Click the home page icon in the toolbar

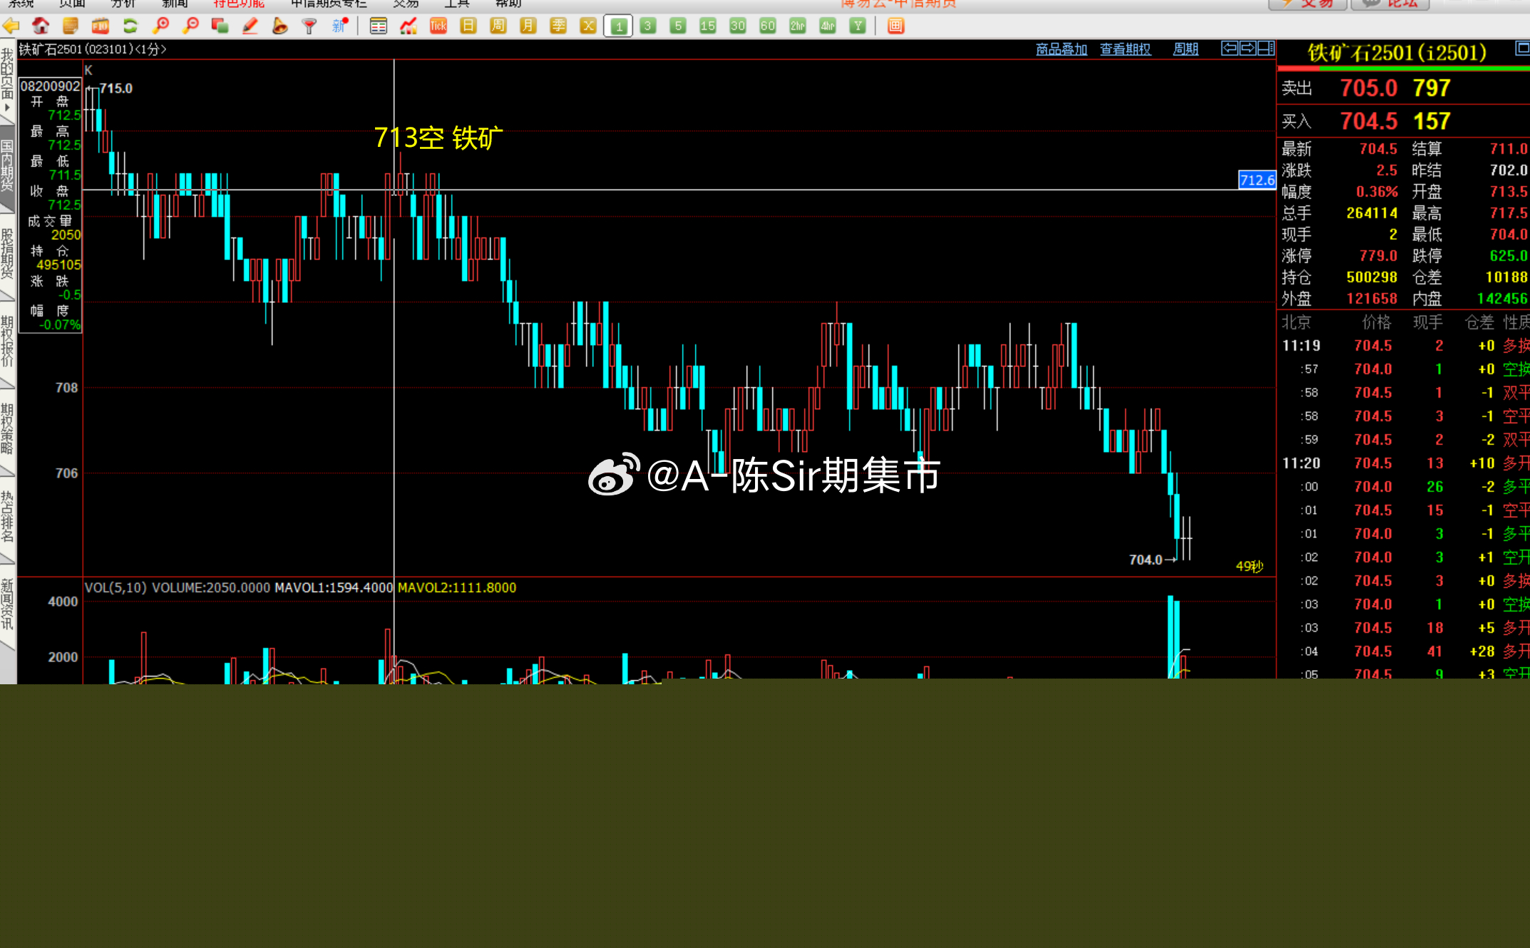tap(41, 26)
